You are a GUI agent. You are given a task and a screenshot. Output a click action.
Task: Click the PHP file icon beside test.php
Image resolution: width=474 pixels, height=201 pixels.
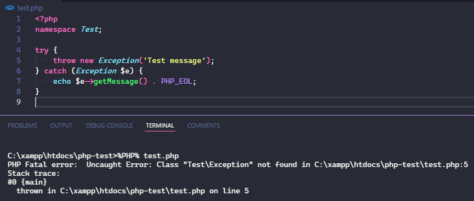(x=10, y=8)
